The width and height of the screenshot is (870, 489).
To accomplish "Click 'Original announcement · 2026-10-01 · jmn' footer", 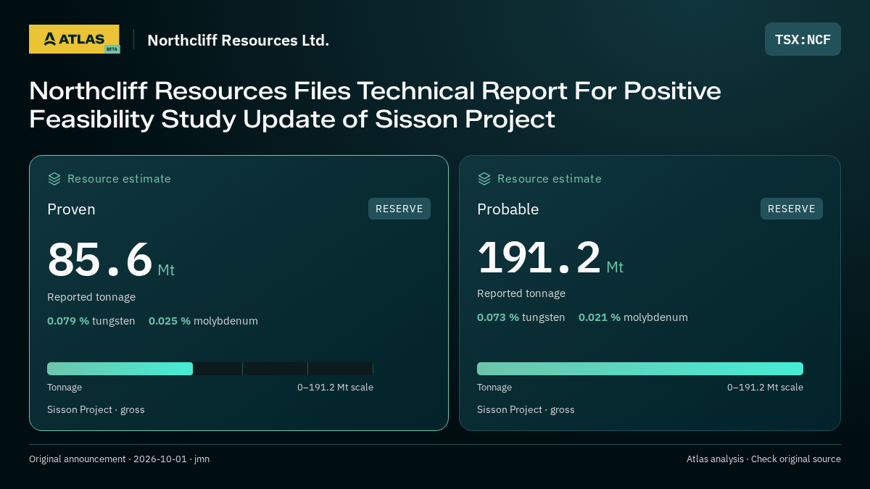I will tap(119, 459).
